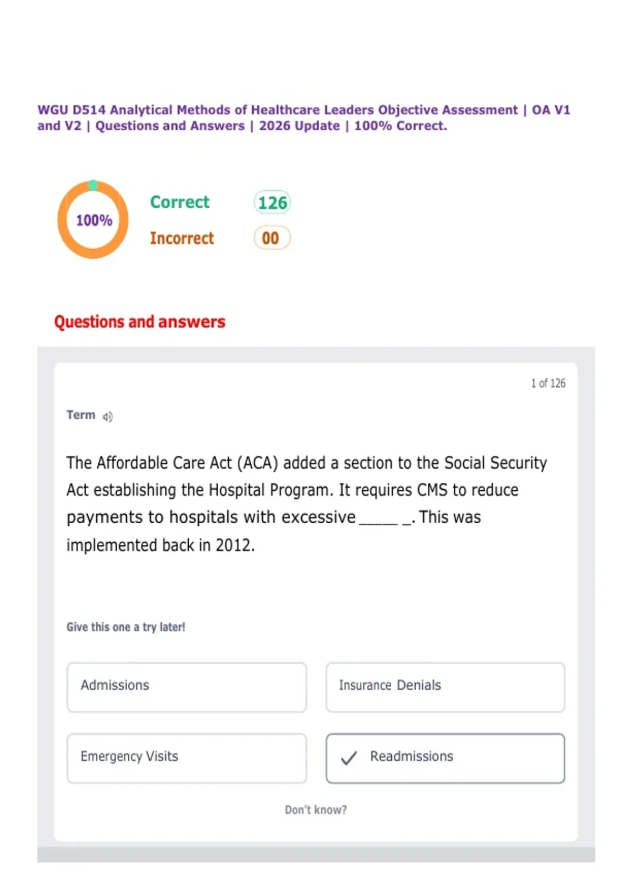The image size is (631, 894).
Task: Click the Don't know? link
Action: pyautogui.click(x=315, y=810)
